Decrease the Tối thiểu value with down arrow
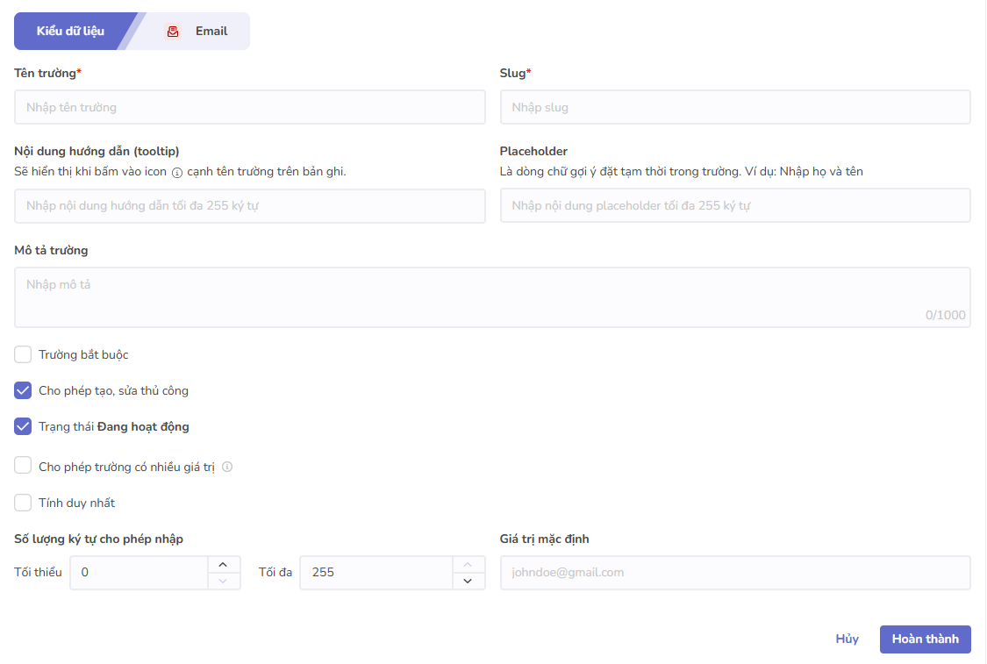987x664 pixels. 223,581
